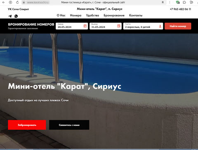Open the browser extensions puzzle icon

[184, 2]
